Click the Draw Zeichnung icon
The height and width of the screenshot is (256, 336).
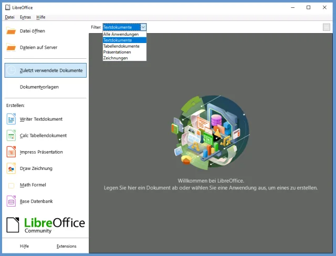pos(12,168)
